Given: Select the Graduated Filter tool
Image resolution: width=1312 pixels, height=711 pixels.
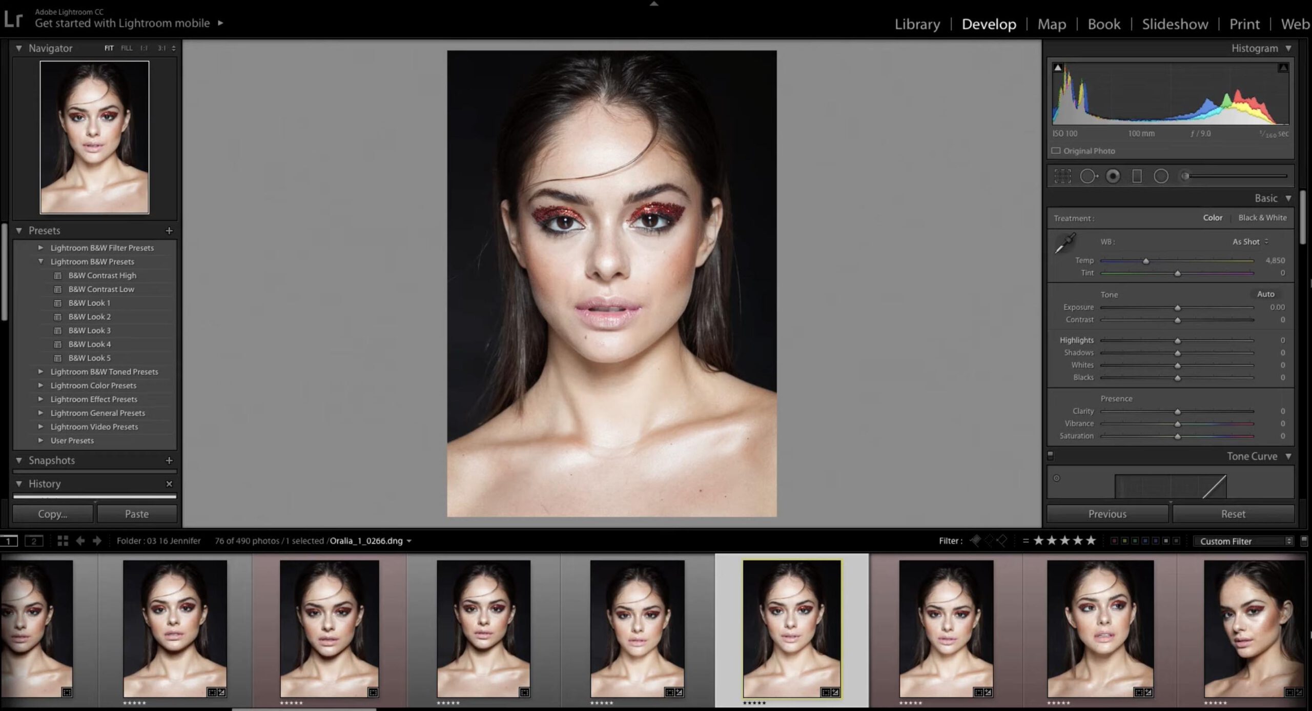Looking at the screenshot, I should [1137, 176].
